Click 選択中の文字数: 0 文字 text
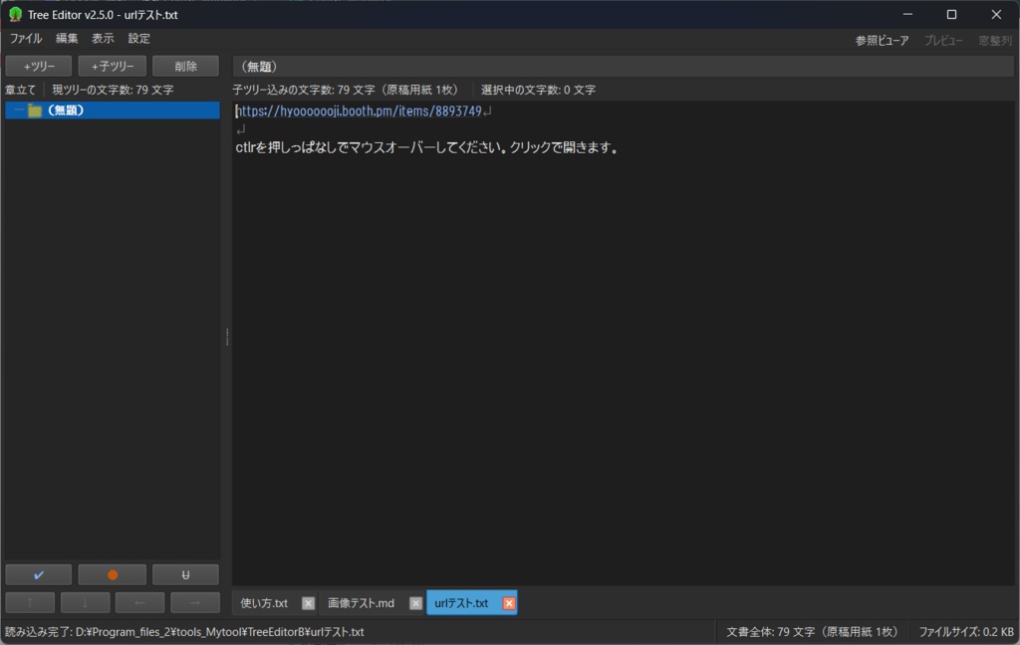The image size is (1020, 645). tap(538, 90)
